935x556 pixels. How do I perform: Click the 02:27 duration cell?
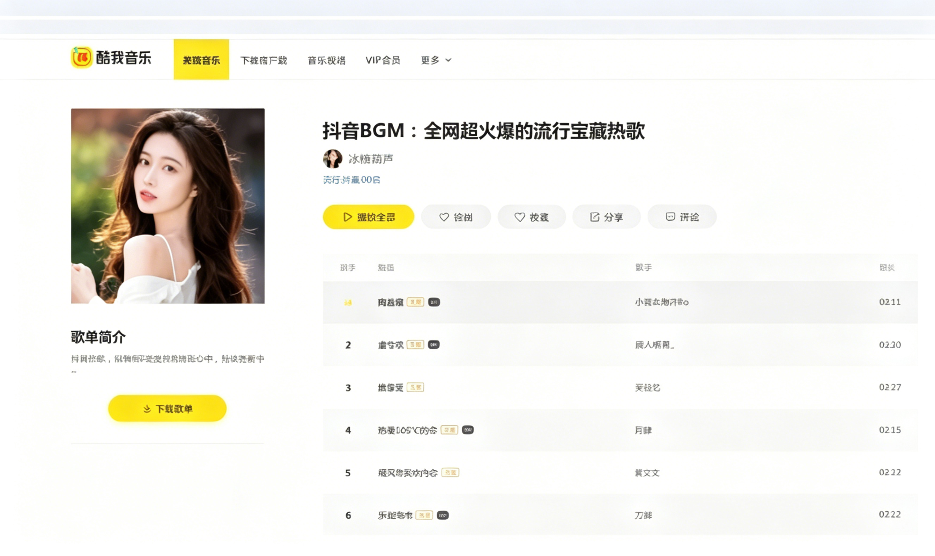click(x=890, y=387)
